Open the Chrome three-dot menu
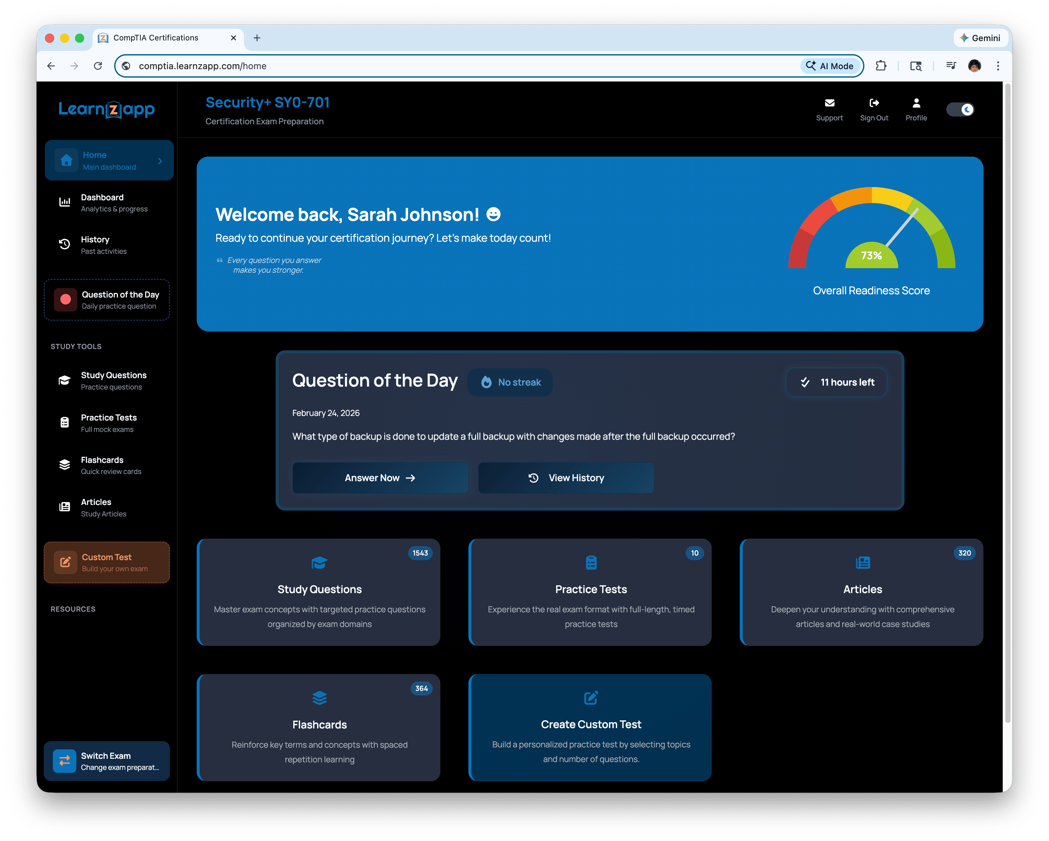Viewport: 1049px width, 841px height. (998, 66)
